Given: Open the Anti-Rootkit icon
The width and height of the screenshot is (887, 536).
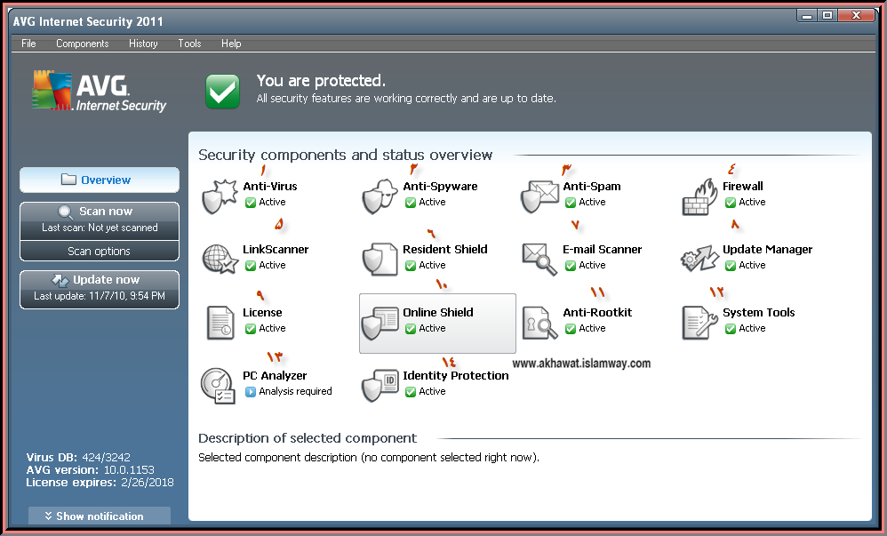Looking at the screenshot, I should [539, 323].
